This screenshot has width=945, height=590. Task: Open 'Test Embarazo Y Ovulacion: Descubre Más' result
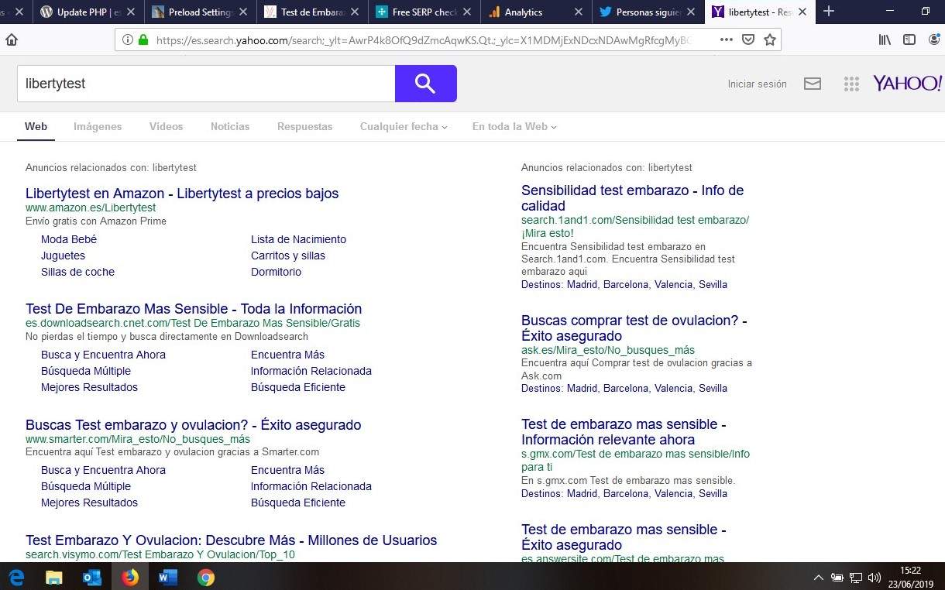[x=232, y=540]
